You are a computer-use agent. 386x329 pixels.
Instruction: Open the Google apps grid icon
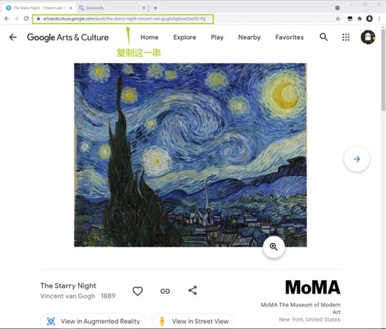[346, 37]
